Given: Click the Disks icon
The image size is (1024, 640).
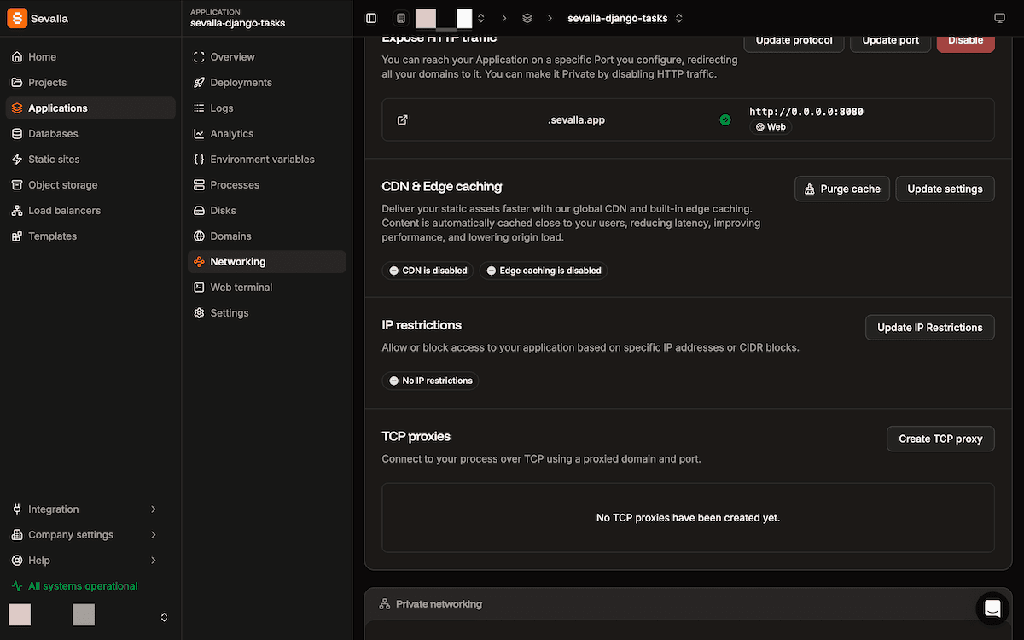Looking at the screenshot, I should click(x=199, y=211).
